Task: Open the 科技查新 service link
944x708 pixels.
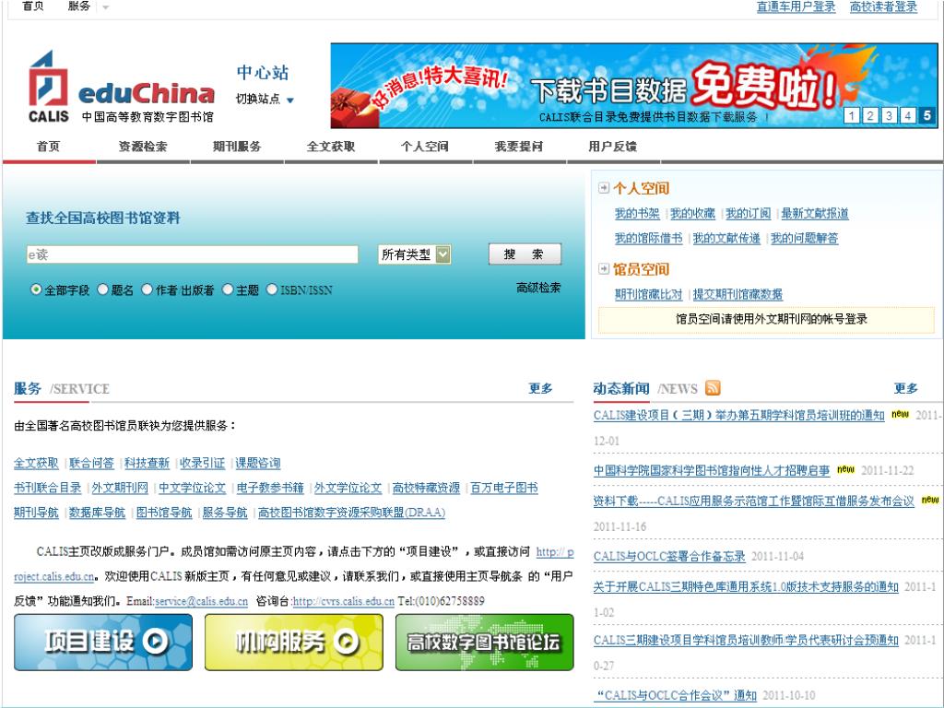Action: (x=147, y=463)
